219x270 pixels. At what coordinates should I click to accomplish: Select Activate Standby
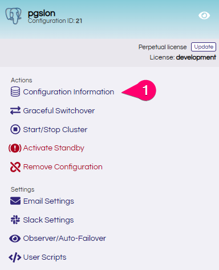[x=54, y=148]
